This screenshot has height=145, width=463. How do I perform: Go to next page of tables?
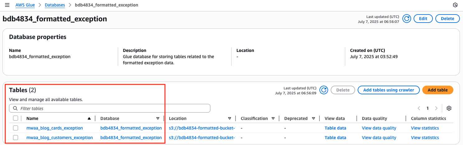(436, 108)
